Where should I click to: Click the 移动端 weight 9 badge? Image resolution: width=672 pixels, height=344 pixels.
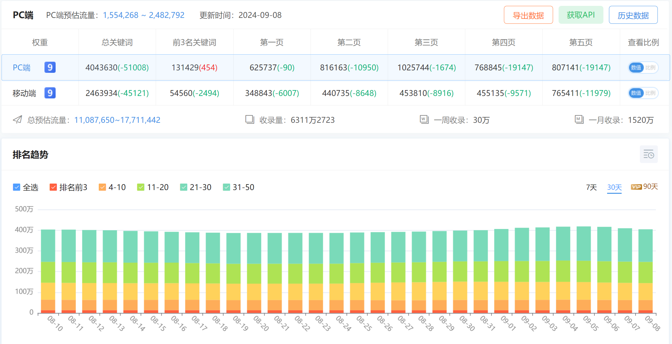pos(50,93)
